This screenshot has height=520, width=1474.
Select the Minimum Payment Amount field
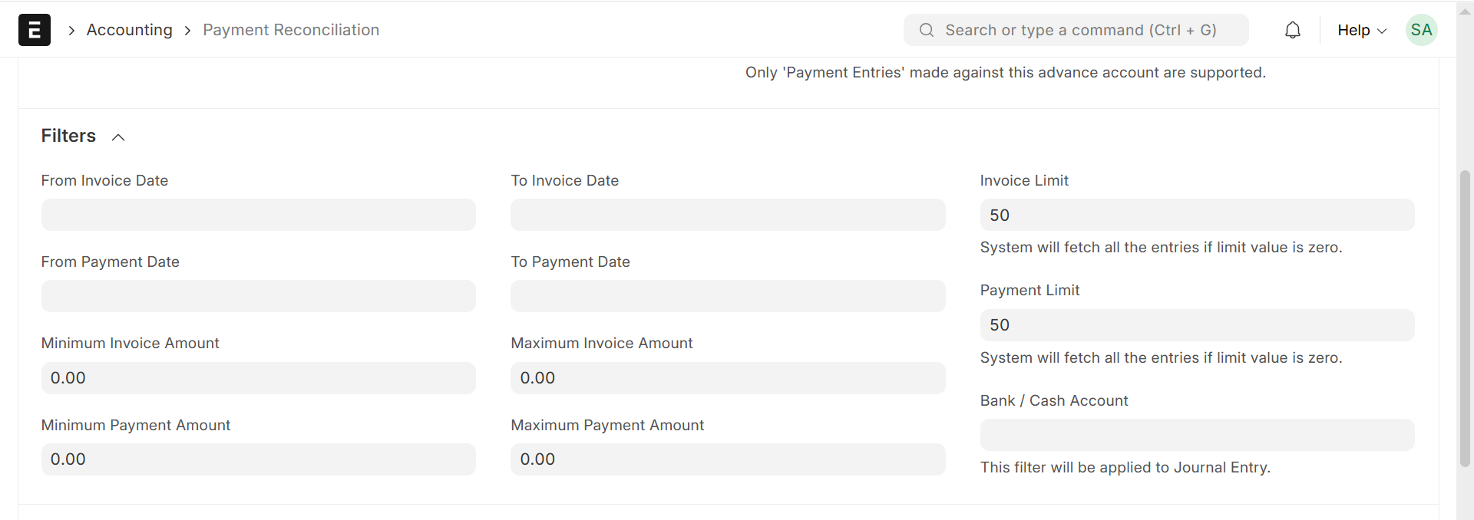tap(258, 459)
